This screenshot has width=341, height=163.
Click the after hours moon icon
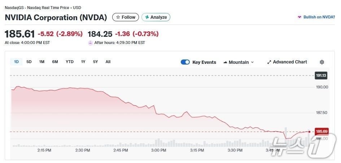click(x=90, y=43)
